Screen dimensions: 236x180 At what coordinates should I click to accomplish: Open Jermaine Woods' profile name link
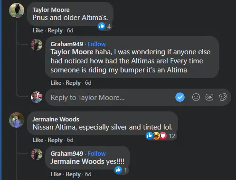(56, 119)
